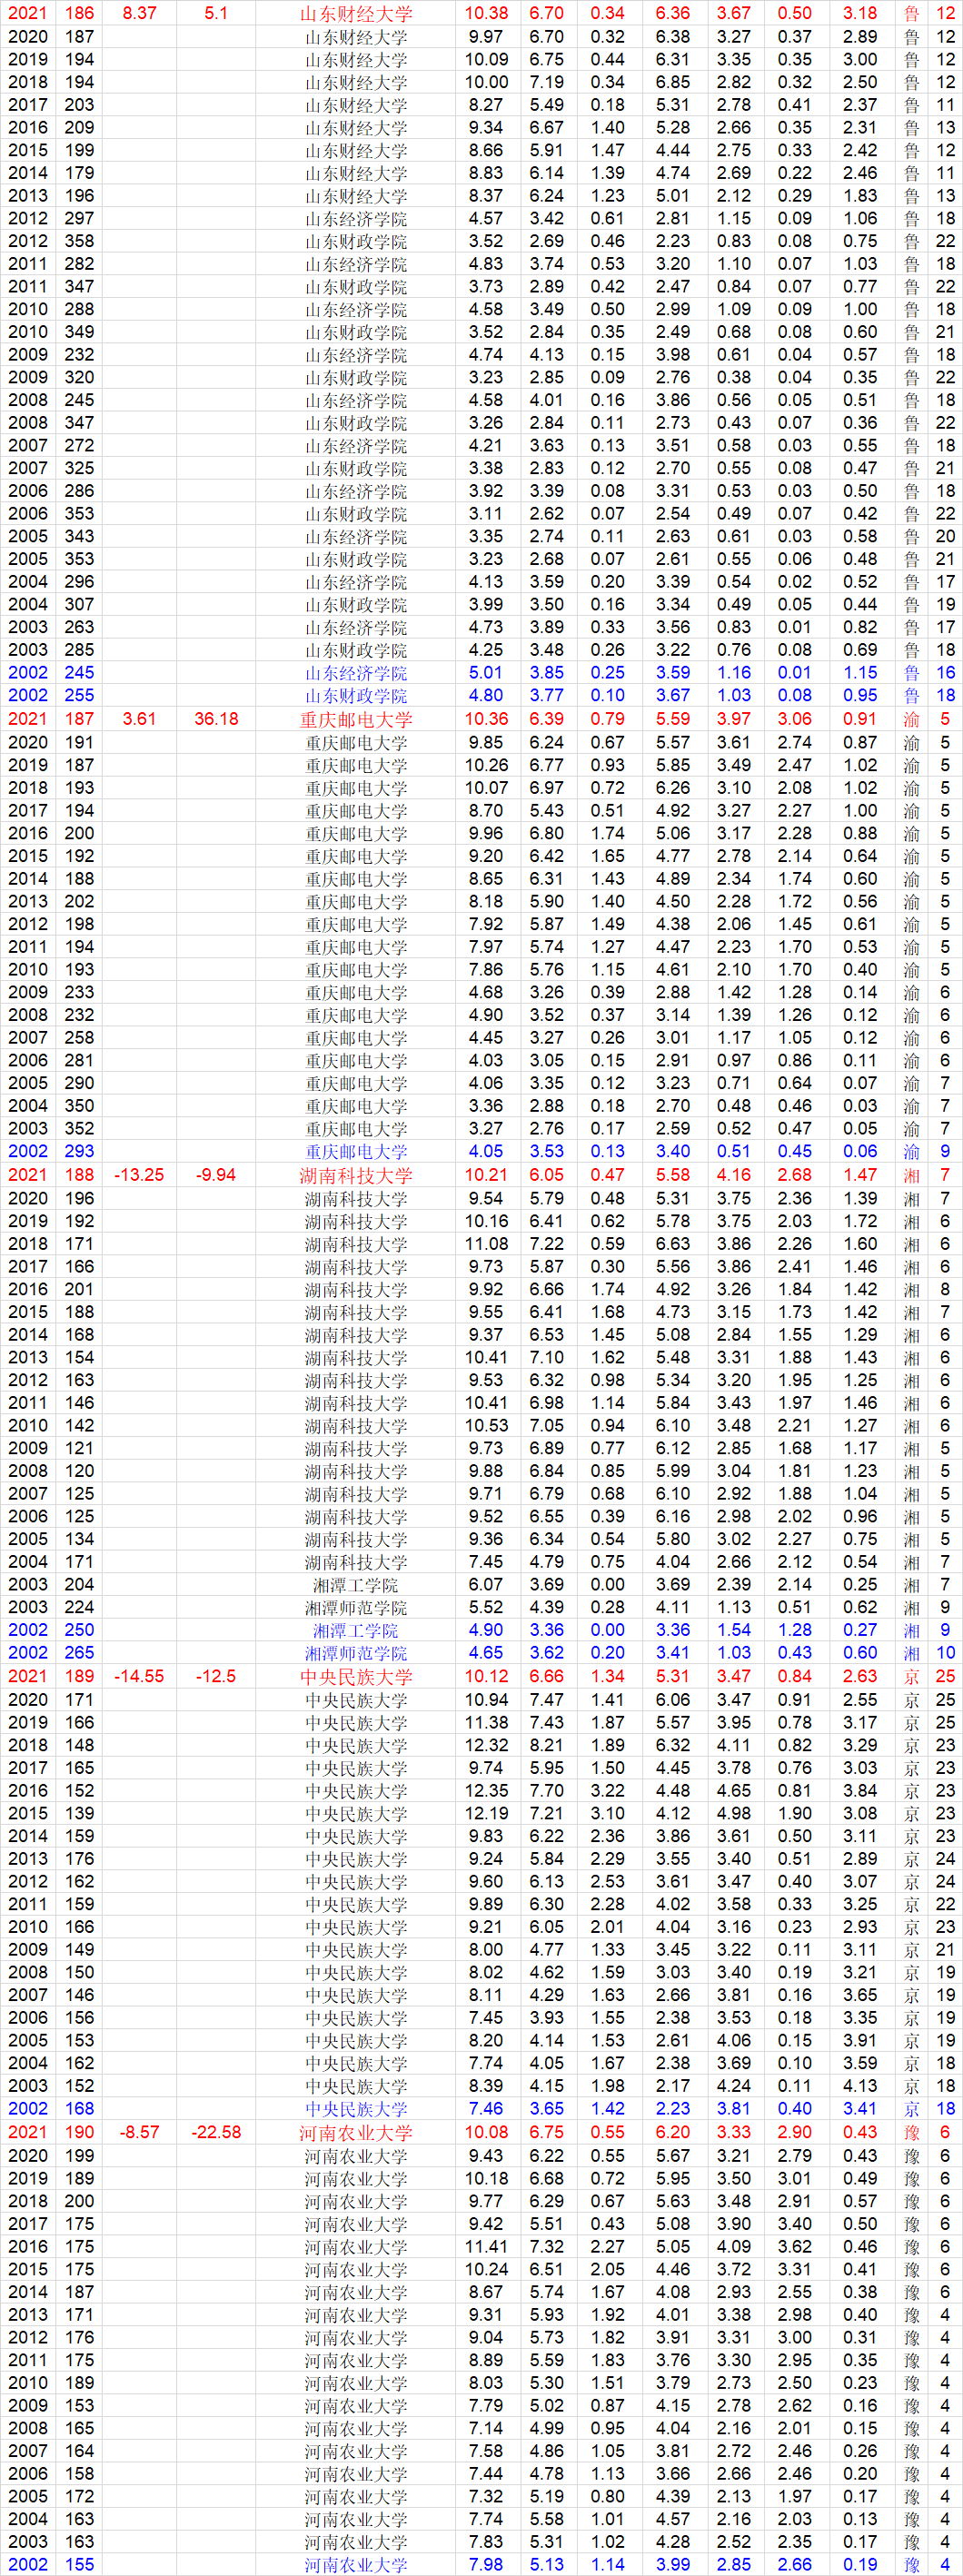Click 山东财经大学 in the 2017 row ranked 203
The height and width of the screenshot is (2576, 963).
coord(356,105)
